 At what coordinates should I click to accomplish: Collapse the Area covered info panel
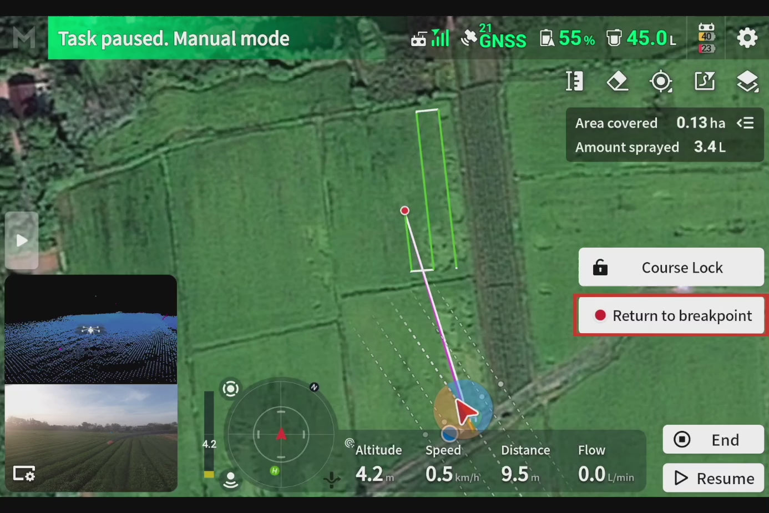pos(745,123)
